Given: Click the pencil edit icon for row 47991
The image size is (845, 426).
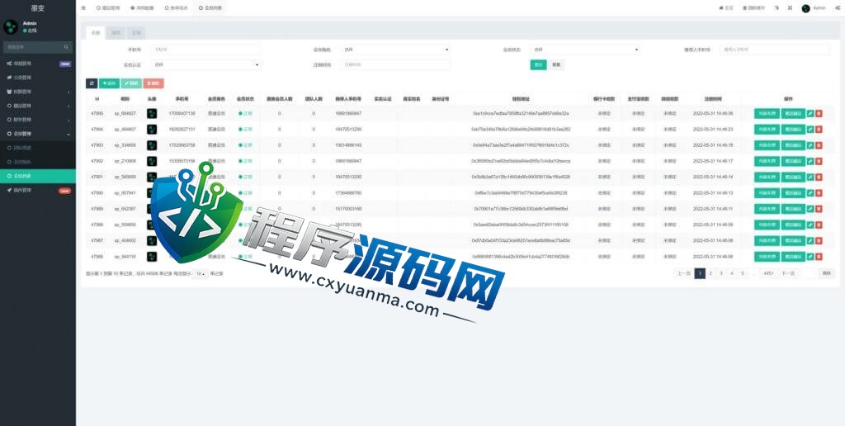Looking at the screenshot, I should (810, 177).
